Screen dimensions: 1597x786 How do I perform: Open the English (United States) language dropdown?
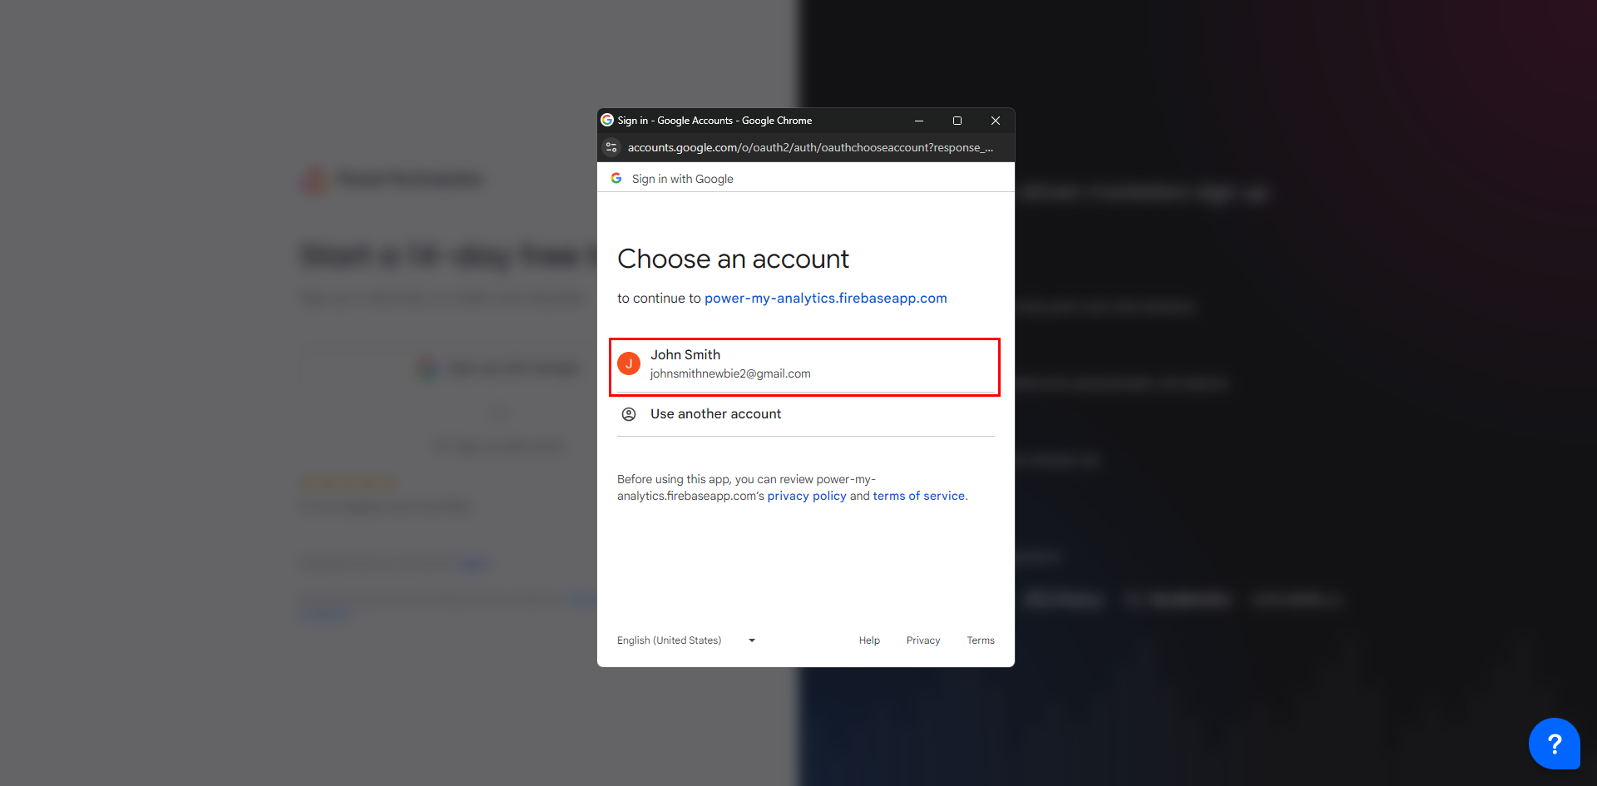tap(670, 640)
